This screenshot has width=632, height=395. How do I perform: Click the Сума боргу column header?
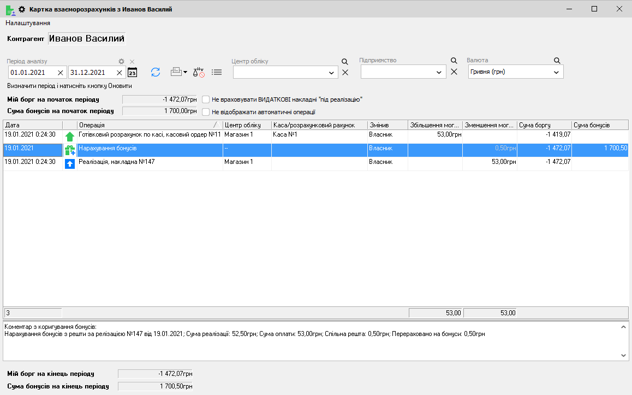click(544, 125)
